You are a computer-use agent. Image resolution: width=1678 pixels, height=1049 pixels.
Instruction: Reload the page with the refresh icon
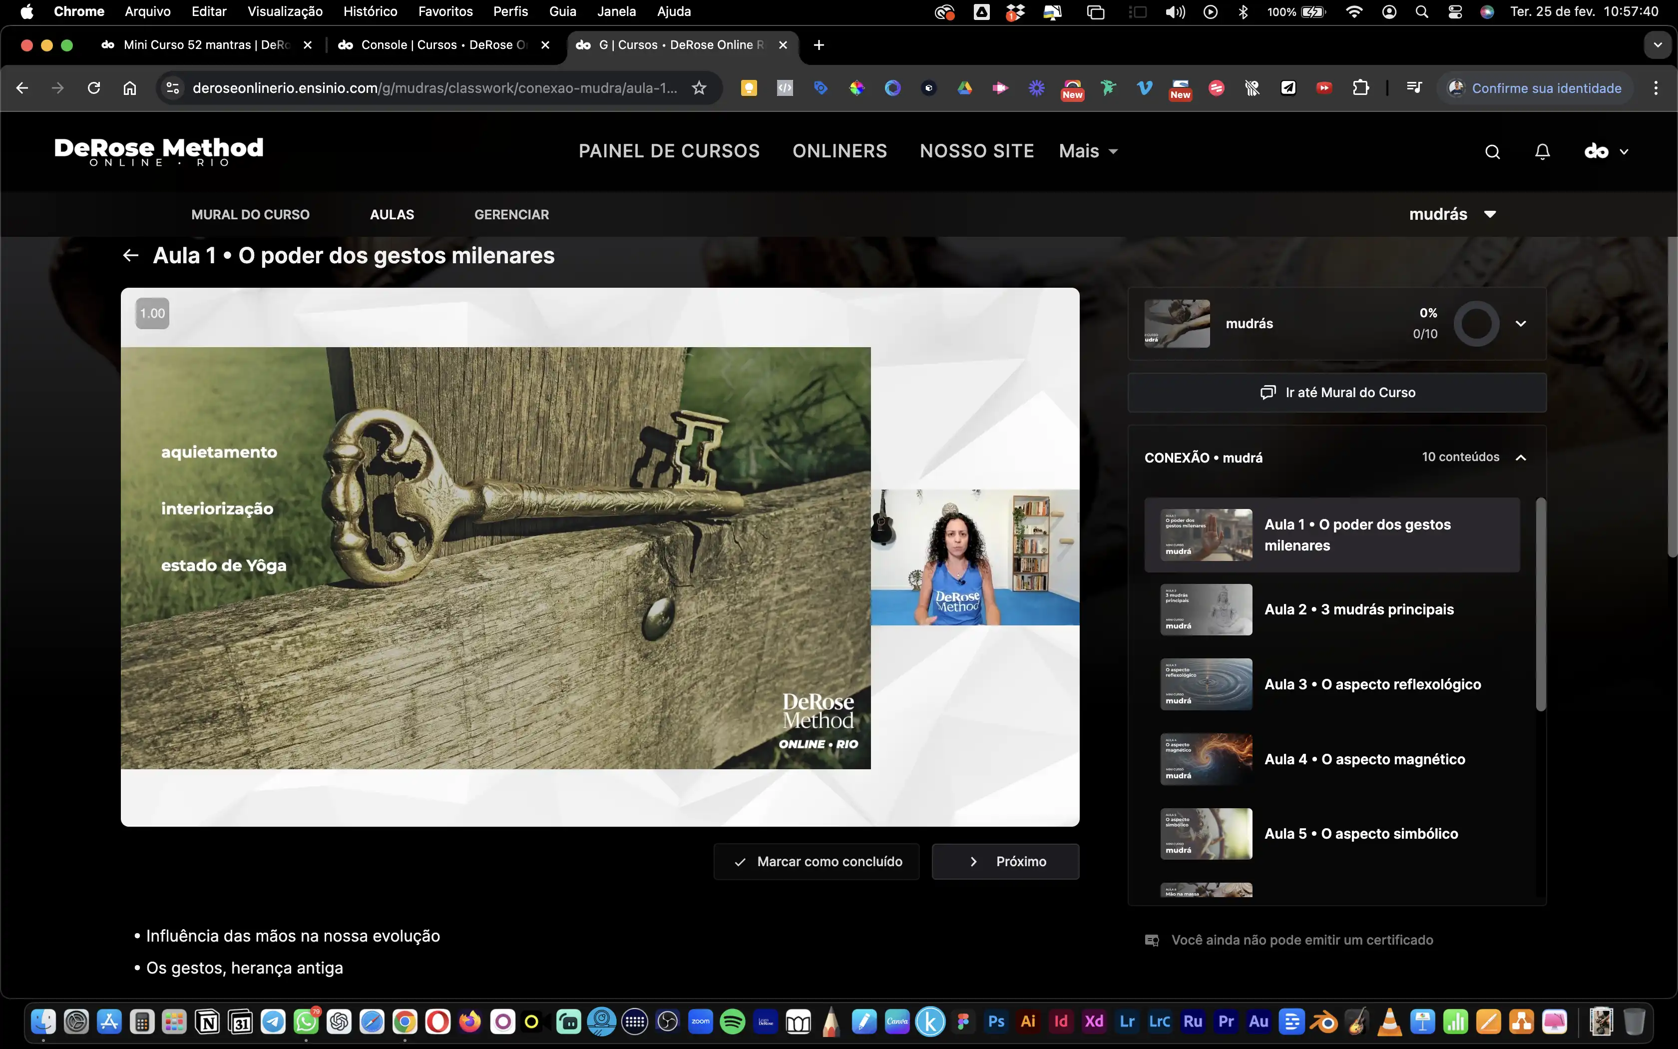93,88
